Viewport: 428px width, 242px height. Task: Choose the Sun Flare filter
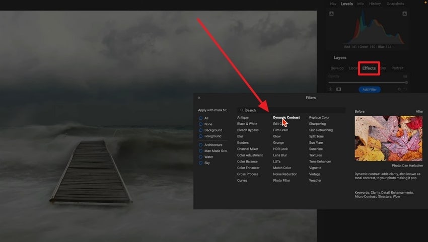coord(316,143)
